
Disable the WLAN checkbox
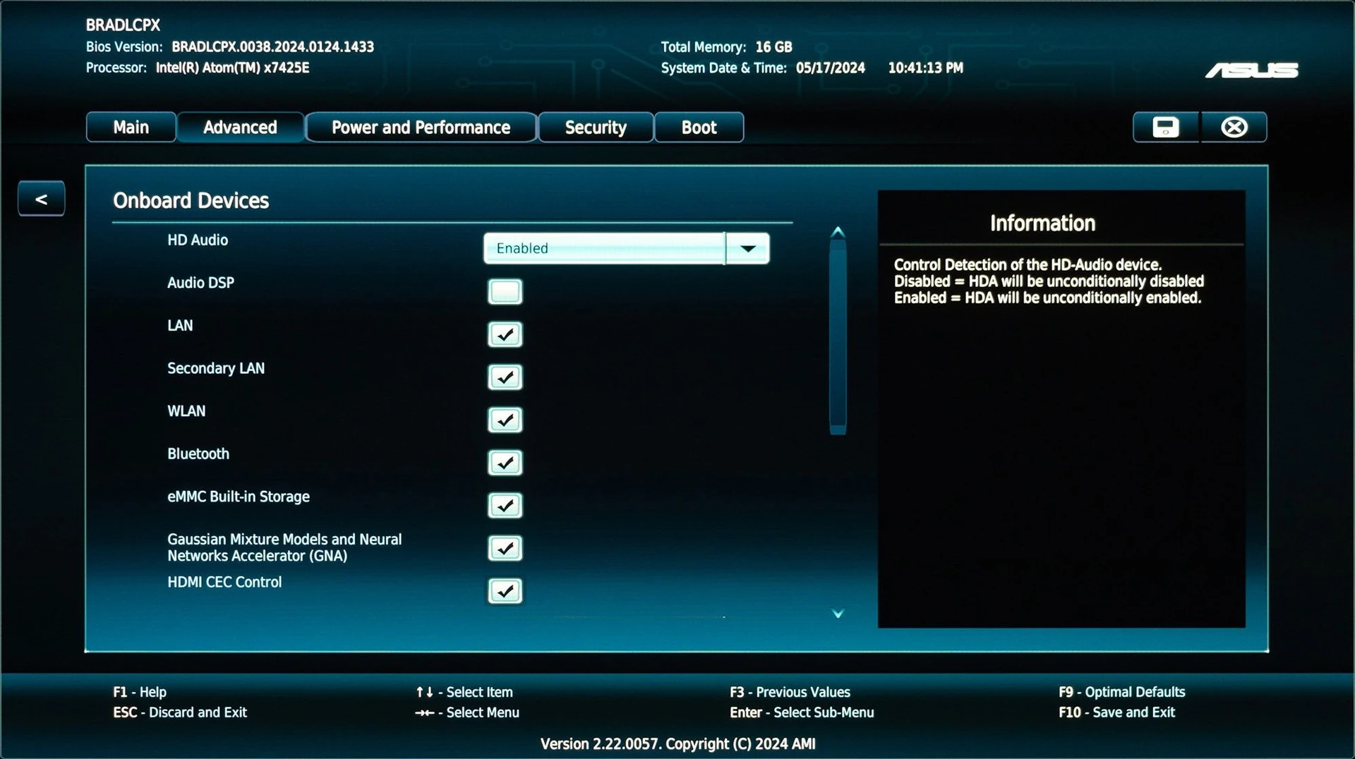coord(505,420)
